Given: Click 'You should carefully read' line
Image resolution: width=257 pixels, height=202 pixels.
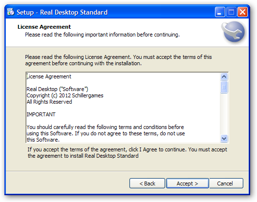Looking at the screenshot, I should pyautogui.click(x=105, y=127).
